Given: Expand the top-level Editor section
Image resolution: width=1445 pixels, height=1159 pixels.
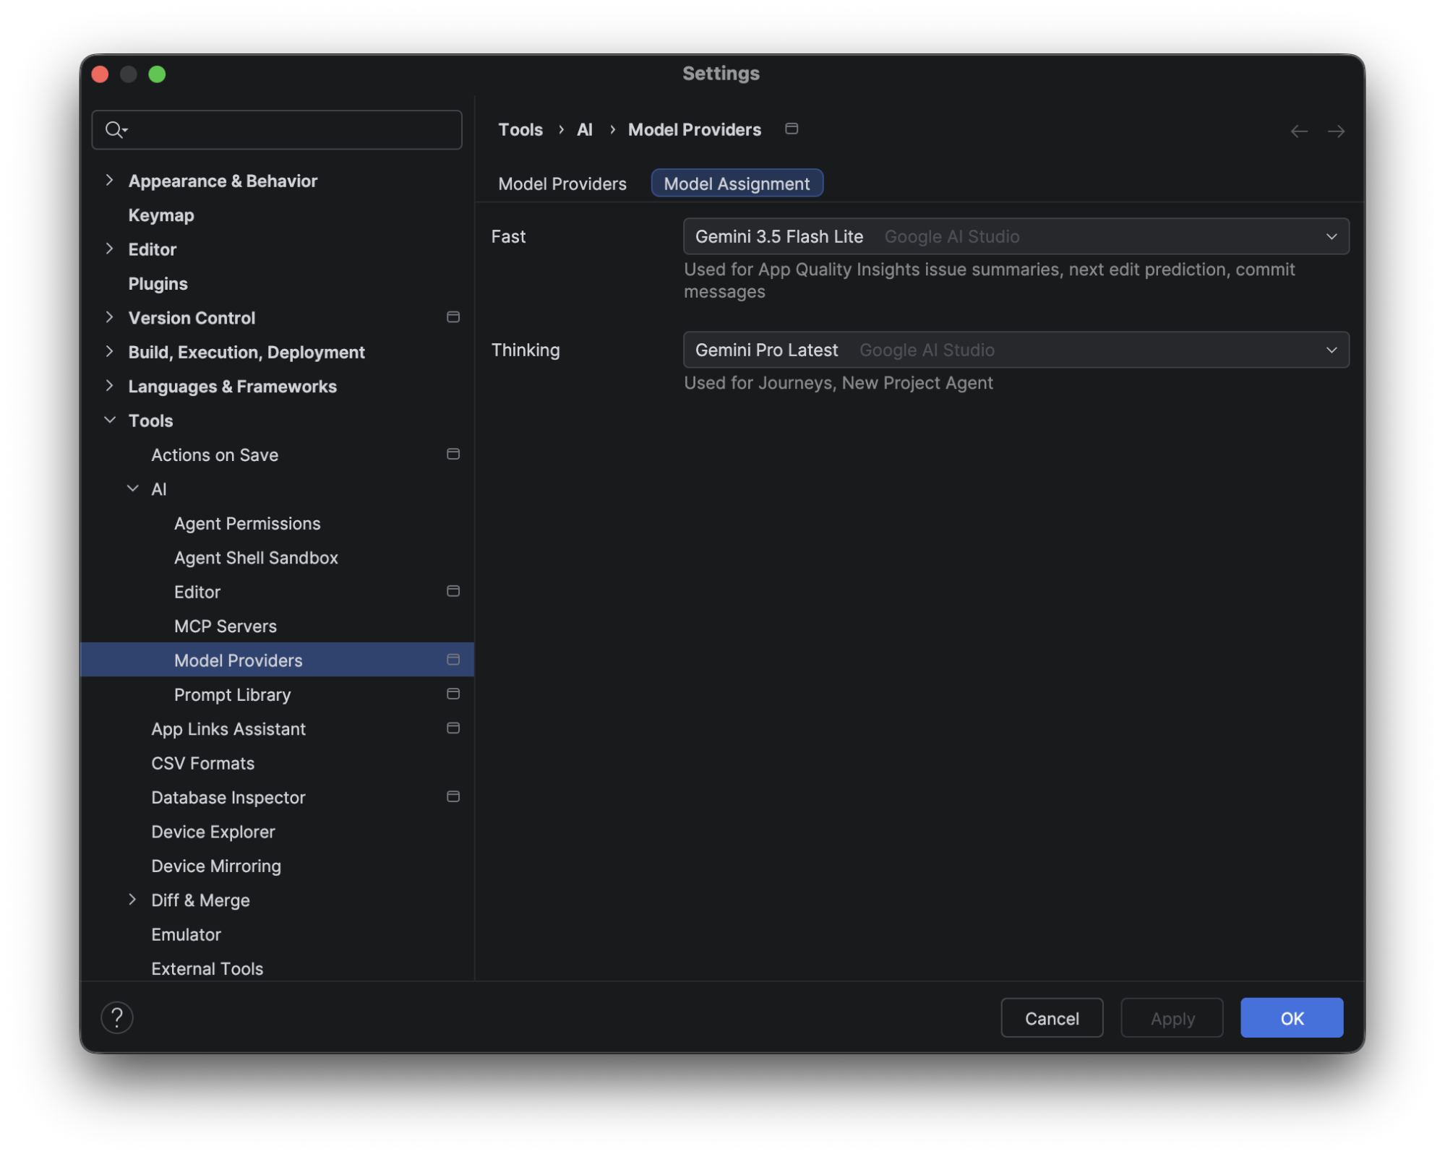Looking at the screenshot, I should coord(109,249).
